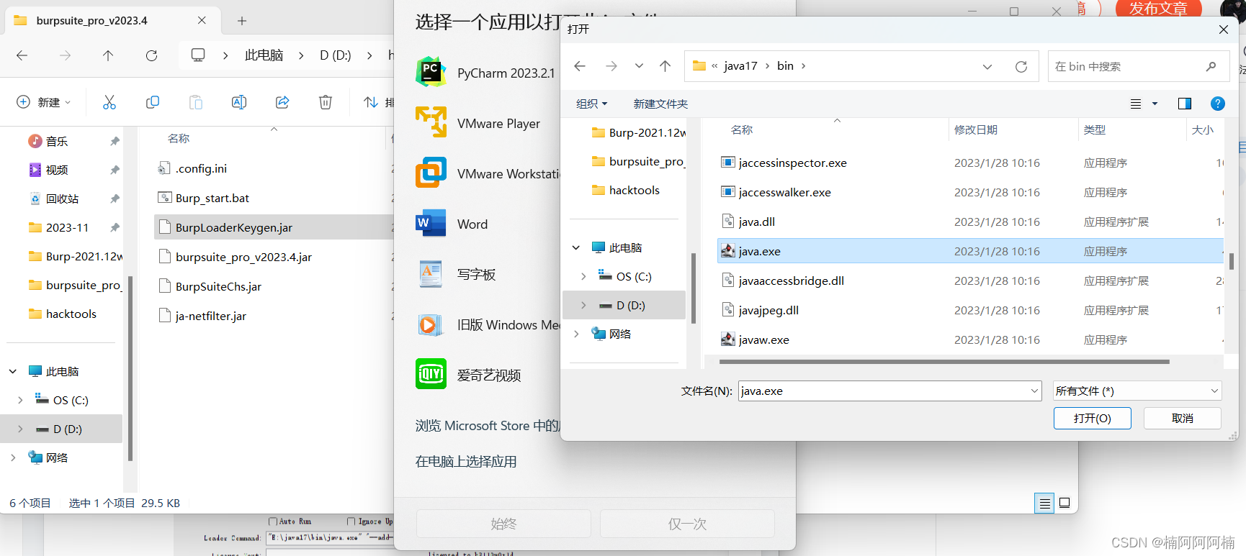Collapse 此电脑 in Open dialog tree

[576, 247]
